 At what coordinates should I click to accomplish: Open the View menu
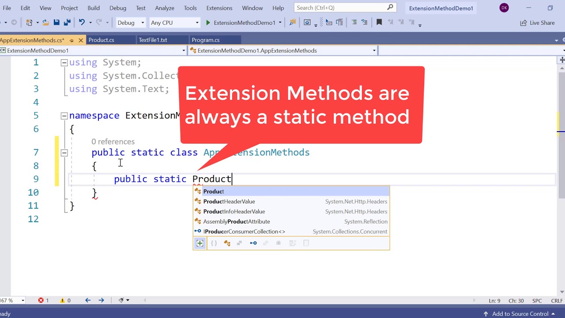coord(45,8)
